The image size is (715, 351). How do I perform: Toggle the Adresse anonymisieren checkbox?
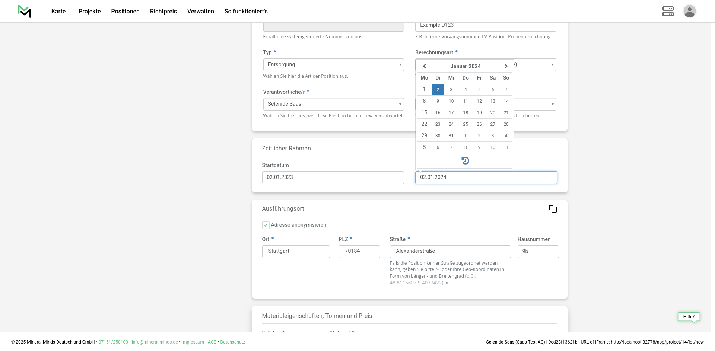coord(266,225)
